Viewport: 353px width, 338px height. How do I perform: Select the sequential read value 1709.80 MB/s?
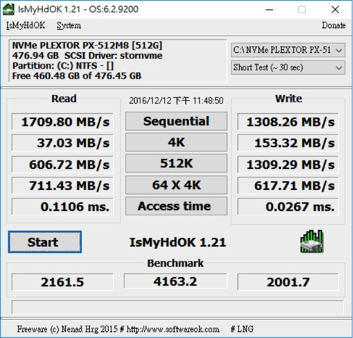[62, 122]
